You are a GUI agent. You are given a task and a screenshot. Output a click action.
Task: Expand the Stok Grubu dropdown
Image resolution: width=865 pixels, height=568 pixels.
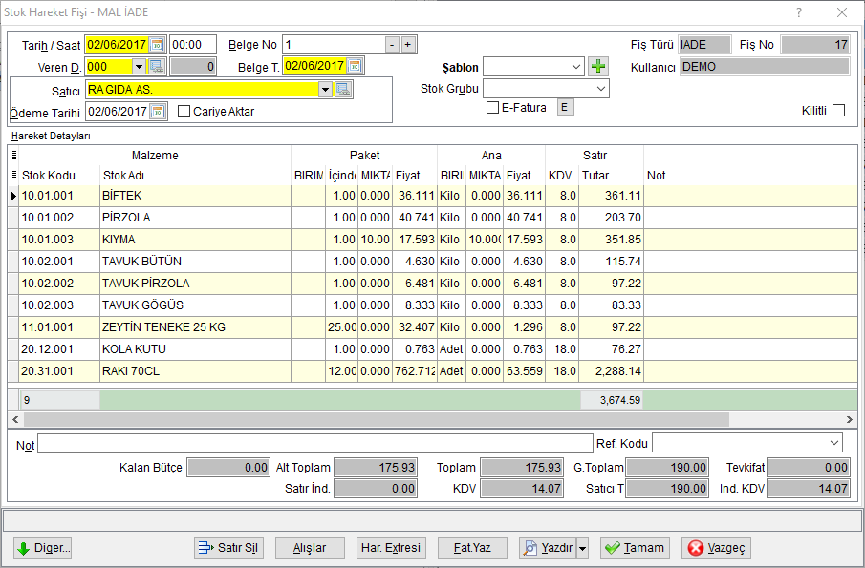[601, 89]
